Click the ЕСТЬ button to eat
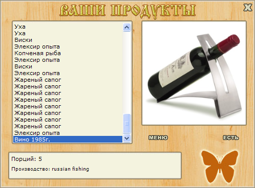 (231, 137)
